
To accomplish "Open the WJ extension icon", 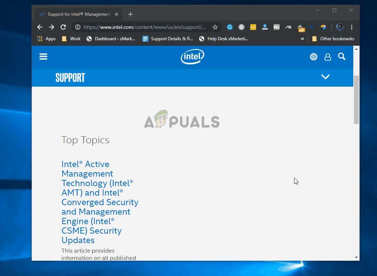I will (x=277, y=27).
